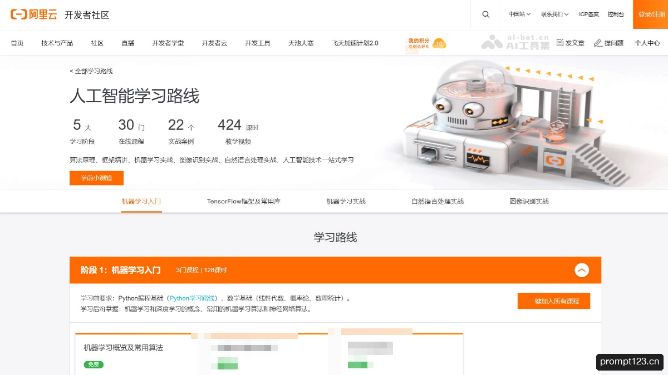Click 登录/注册 button
Viewport: 668px width, 375px height.
[x=650, y=14]
